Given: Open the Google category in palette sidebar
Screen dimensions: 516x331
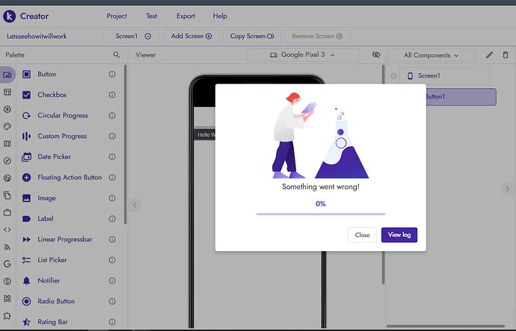Looking at the screenshot, I should (7, 263).
